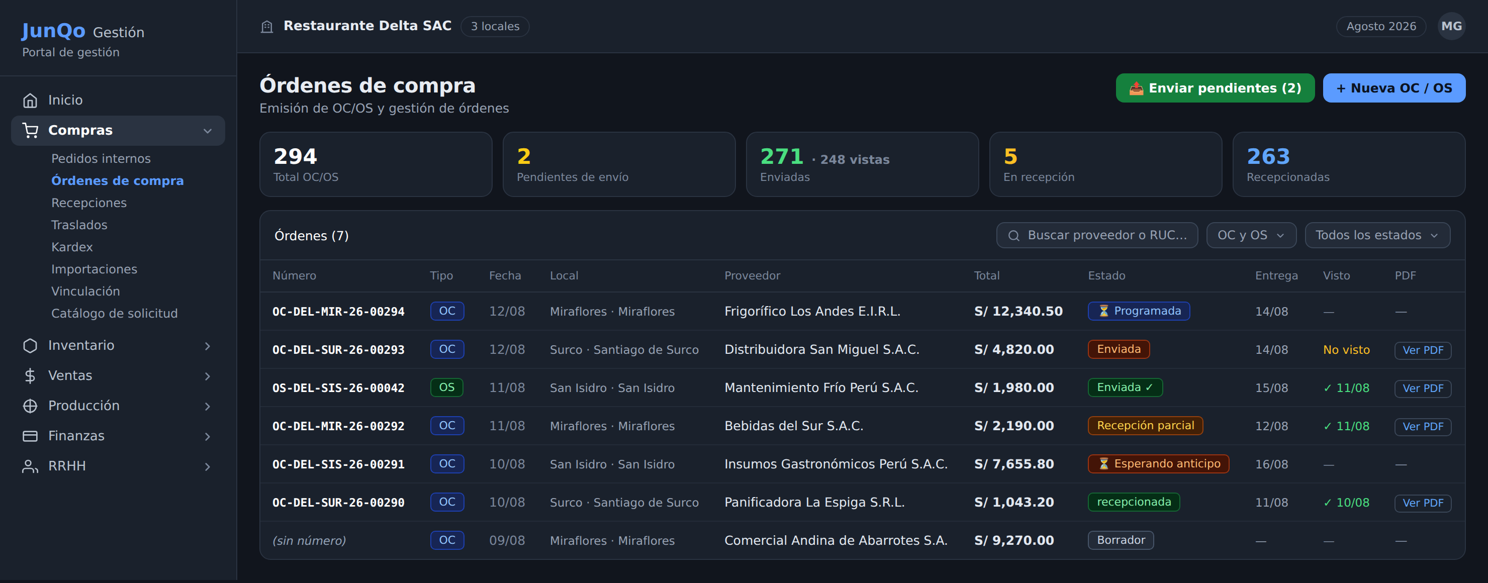Click the search magnifier icon
The image size is (1488, 583).
1014,236
